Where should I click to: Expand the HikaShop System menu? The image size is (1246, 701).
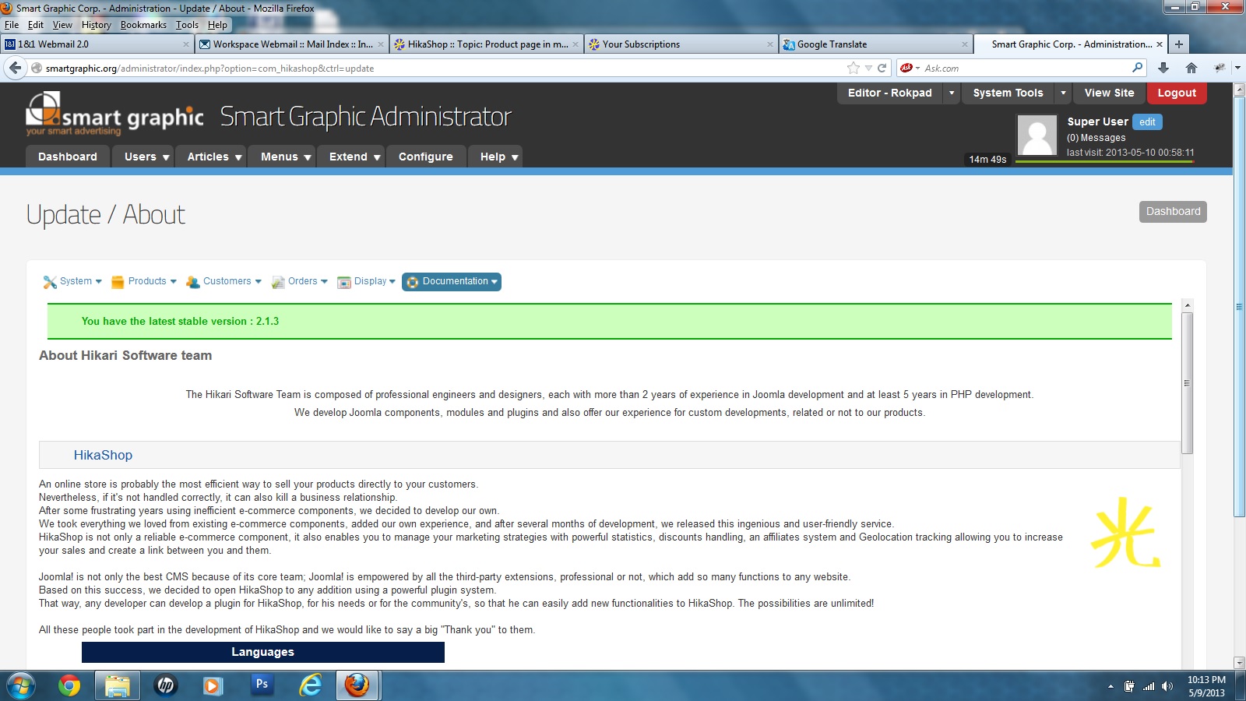73,281
